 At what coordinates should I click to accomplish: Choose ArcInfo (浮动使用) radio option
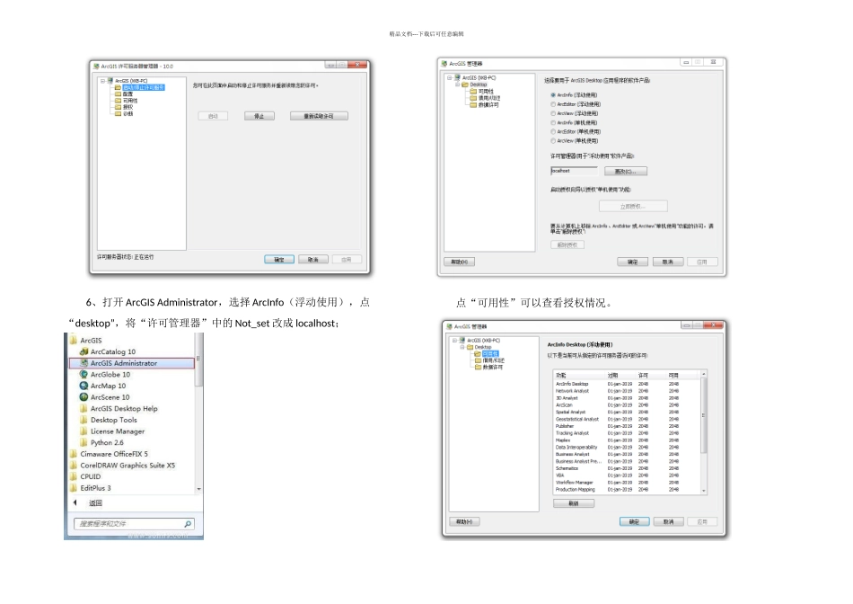tap(553, 95)
